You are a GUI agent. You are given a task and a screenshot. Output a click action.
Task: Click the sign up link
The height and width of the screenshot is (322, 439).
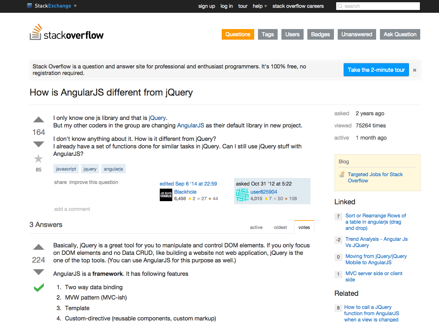[207, 6]
